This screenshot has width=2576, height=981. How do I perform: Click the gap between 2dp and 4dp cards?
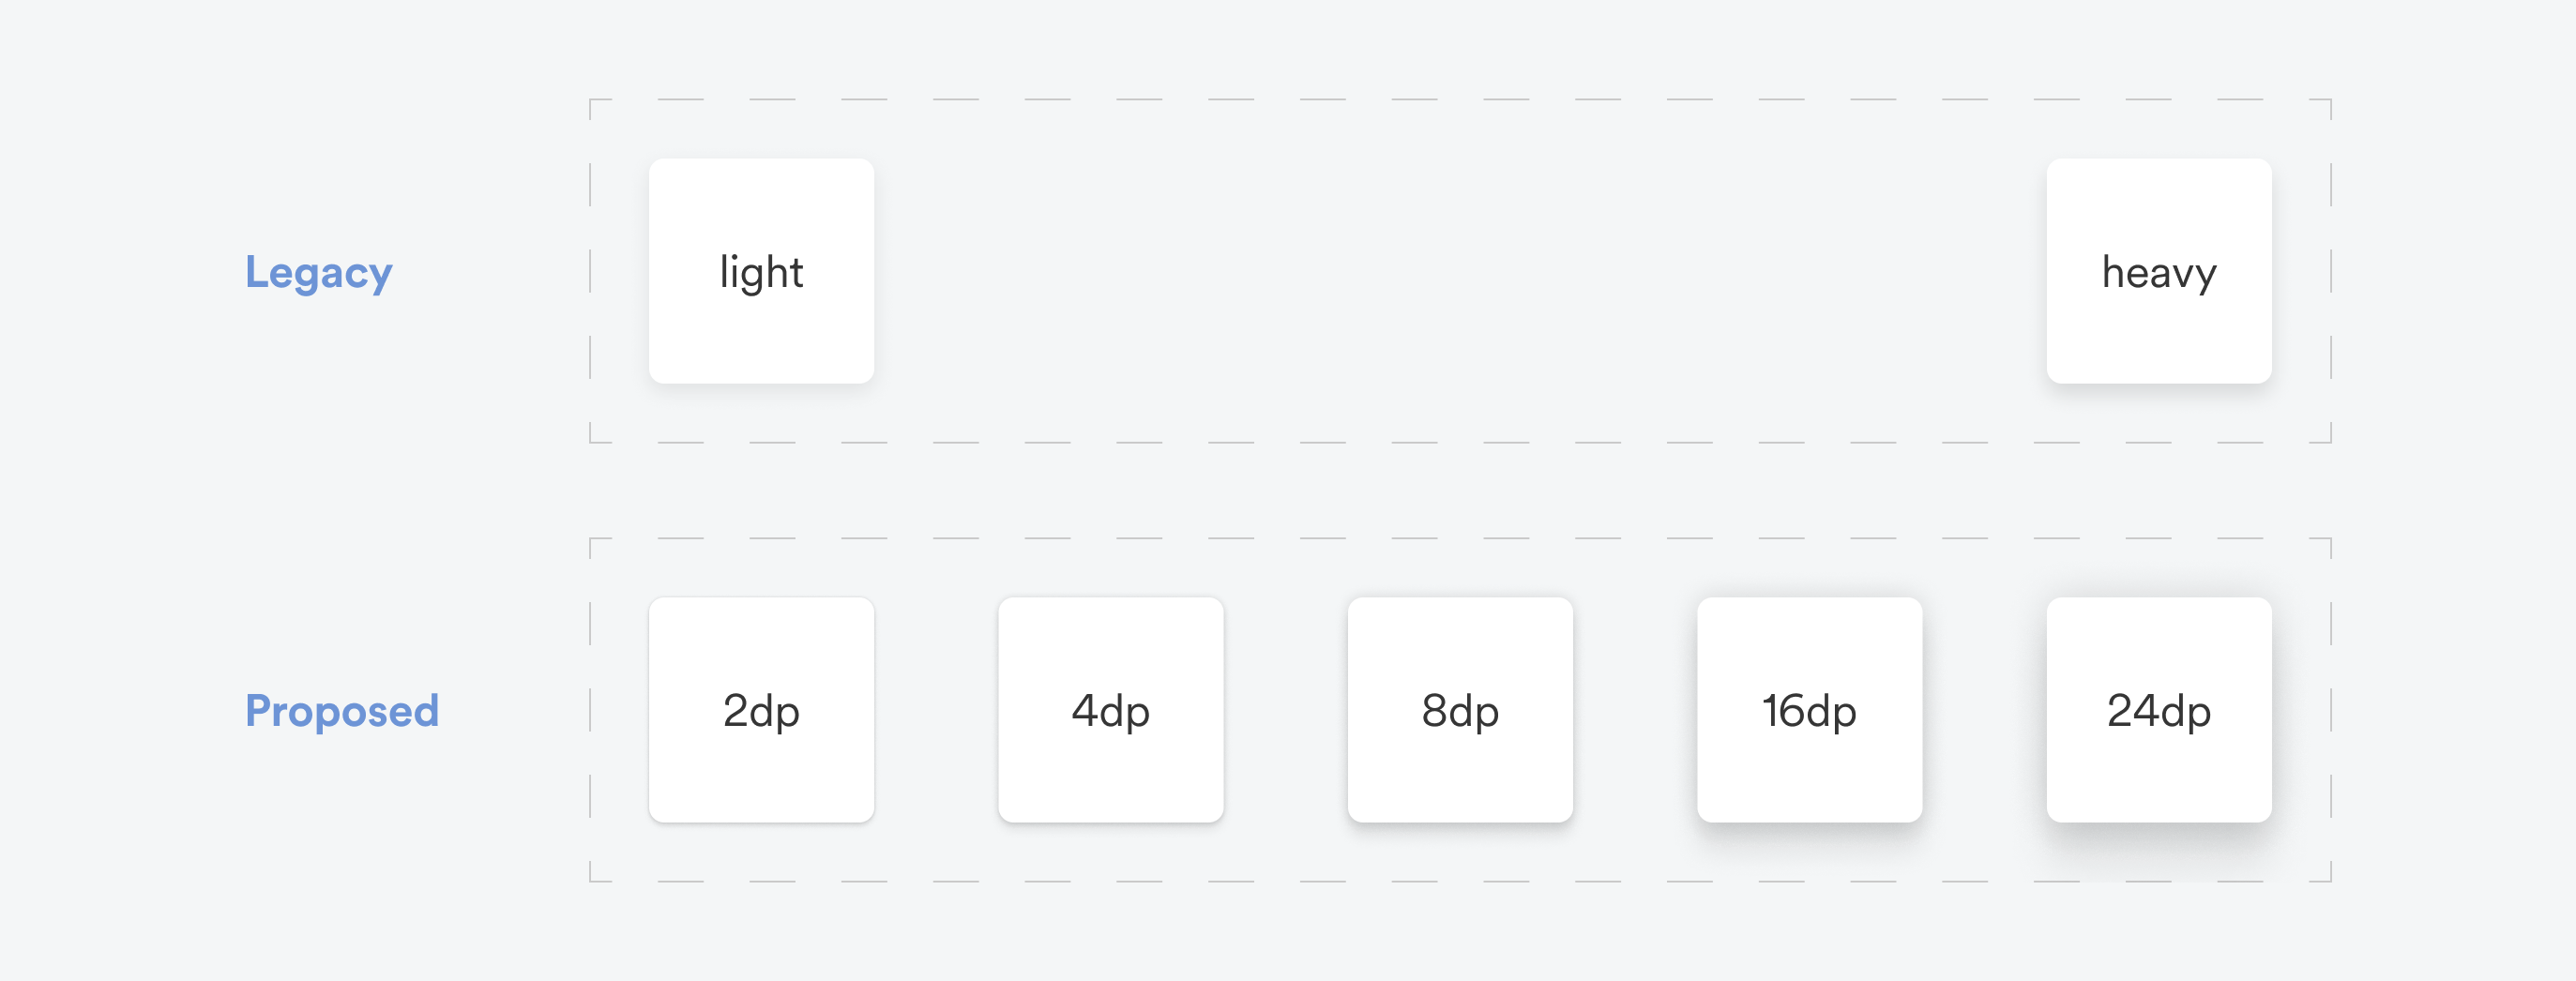click(936, 710)
